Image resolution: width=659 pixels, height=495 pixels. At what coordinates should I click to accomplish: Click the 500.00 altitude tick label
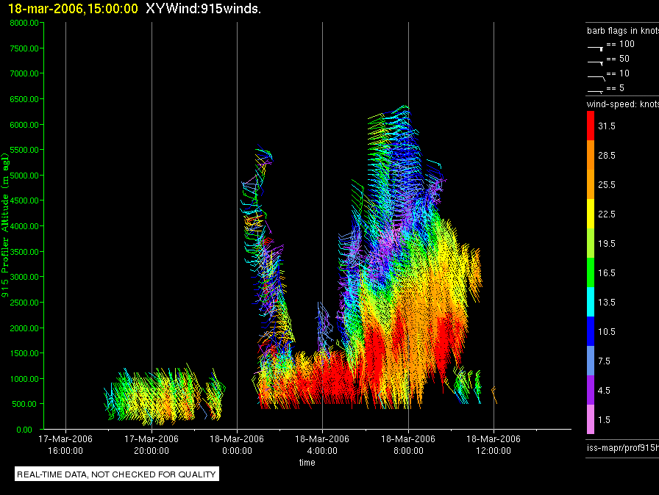[26, 404]
